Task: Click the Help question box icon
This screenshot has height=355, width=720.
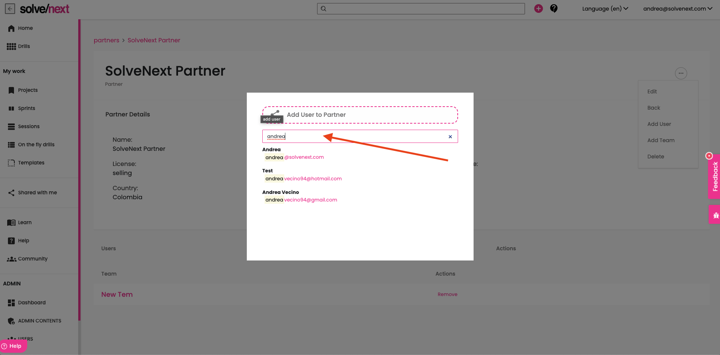Action: [11, 241]
